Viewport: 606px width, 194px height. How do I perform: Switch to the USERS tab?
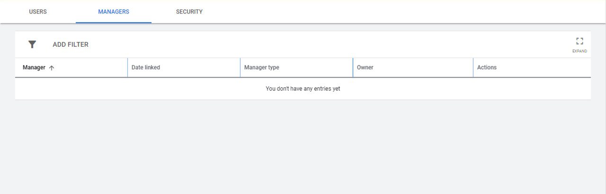click(38, 12)
